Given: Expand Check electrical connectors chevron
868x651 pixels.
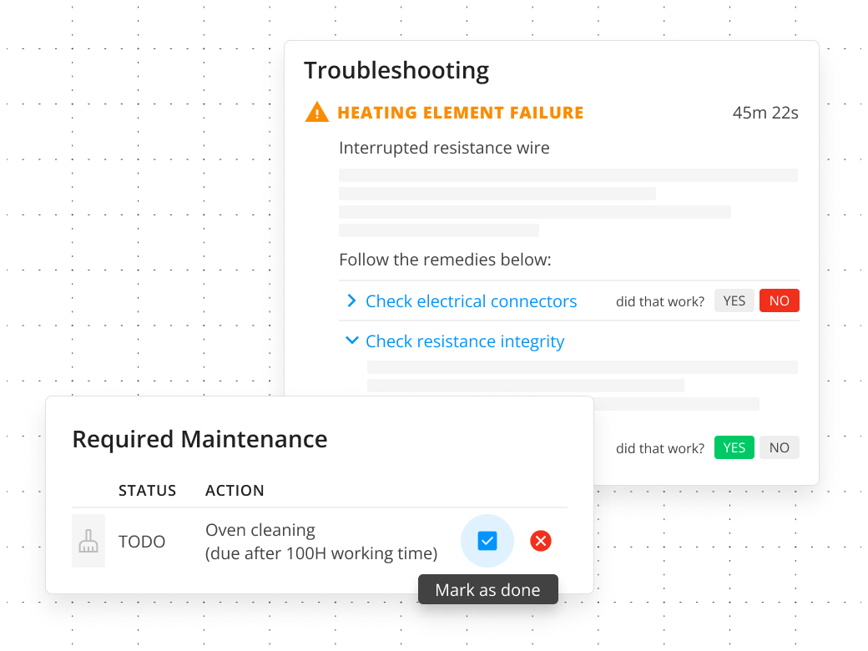Looking at the screenshot, I should (x=351, y=300).
